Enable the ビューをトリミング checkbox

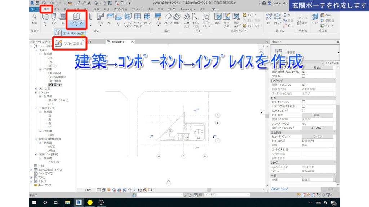click(303, 103)
